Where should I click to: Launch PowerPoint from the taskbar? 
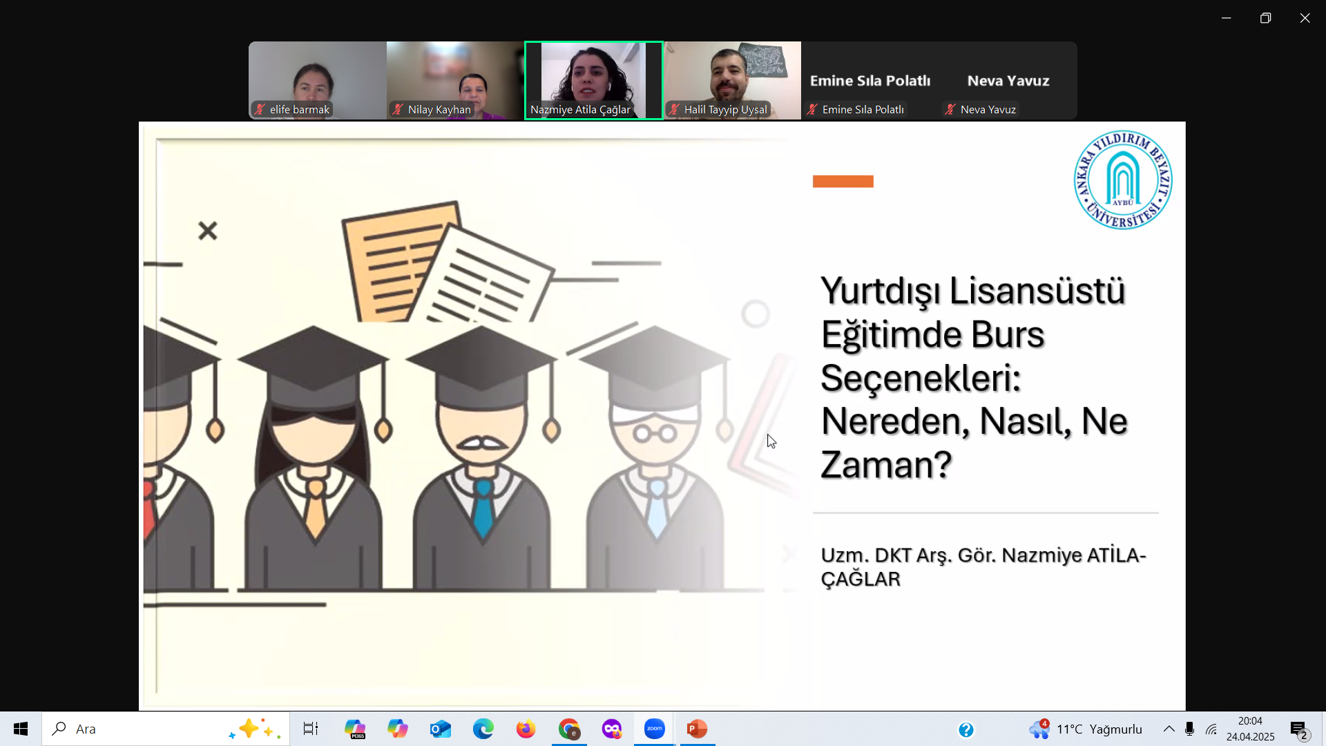coord(697,729)
